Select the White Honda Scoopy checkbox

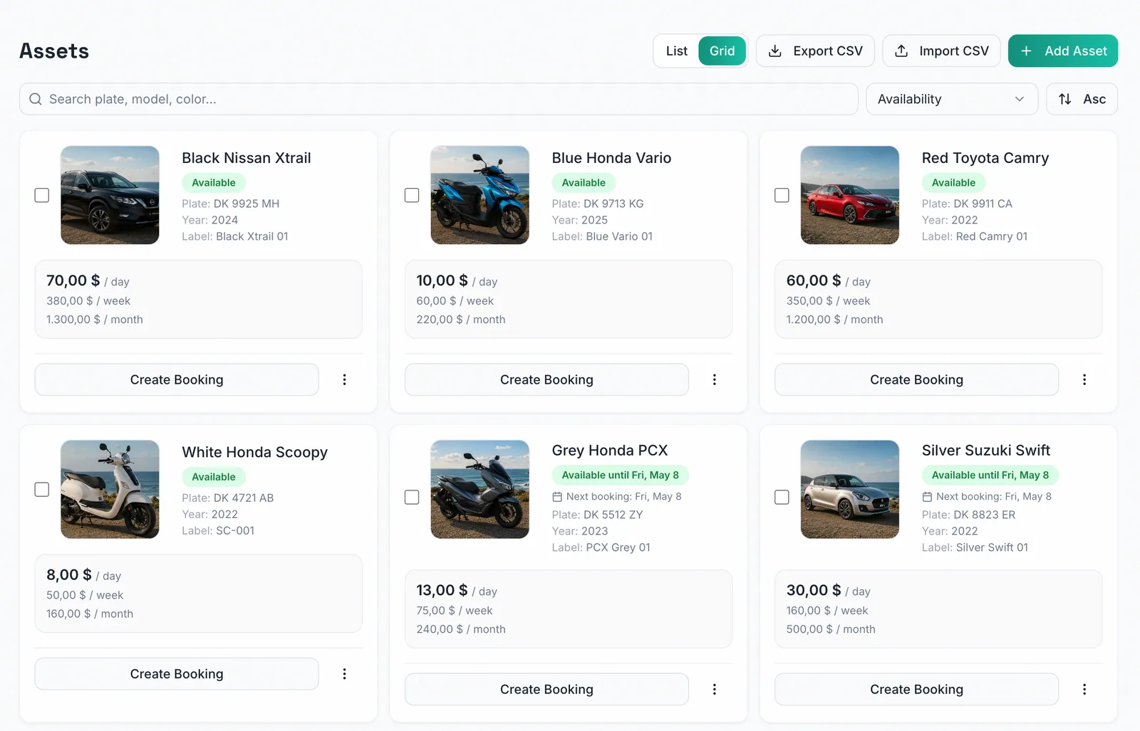click(42, 489)
